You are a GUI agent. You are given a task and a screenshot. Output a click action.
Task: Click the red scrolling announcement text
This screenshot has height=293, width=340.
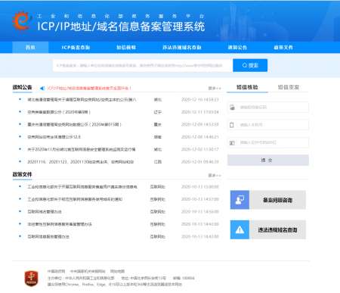click(x=89, y=88)
